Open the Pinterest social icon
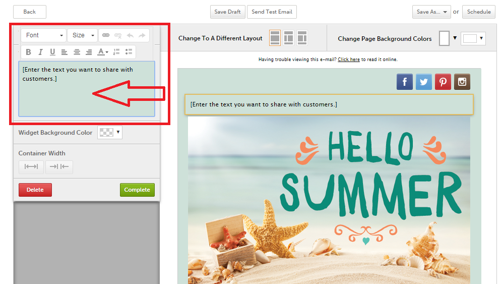 click(x=443, y=82)
